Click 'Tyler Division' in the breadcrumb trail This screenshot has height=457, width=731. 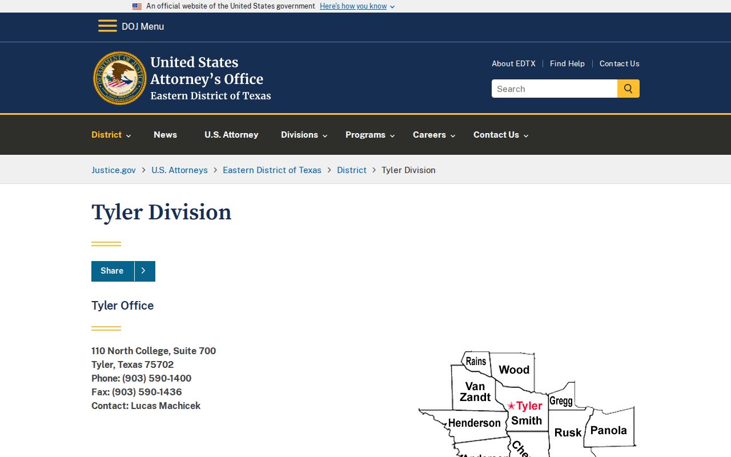pyautogui.click(x=408, y=170)
